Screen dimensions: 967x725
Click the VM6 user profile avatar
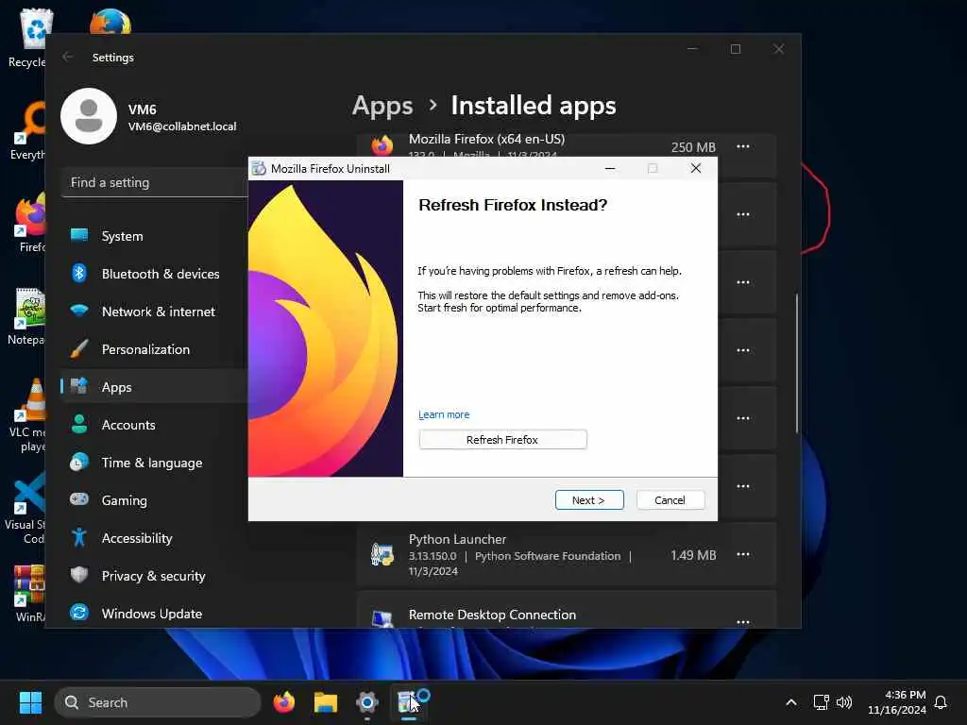89,116
